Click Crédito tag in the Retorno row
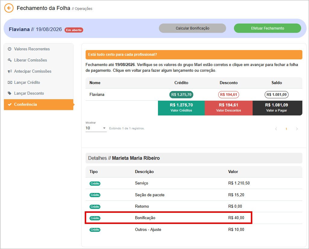Image resolution: width=309 pixels, height=249 pixels. [95, 207]
